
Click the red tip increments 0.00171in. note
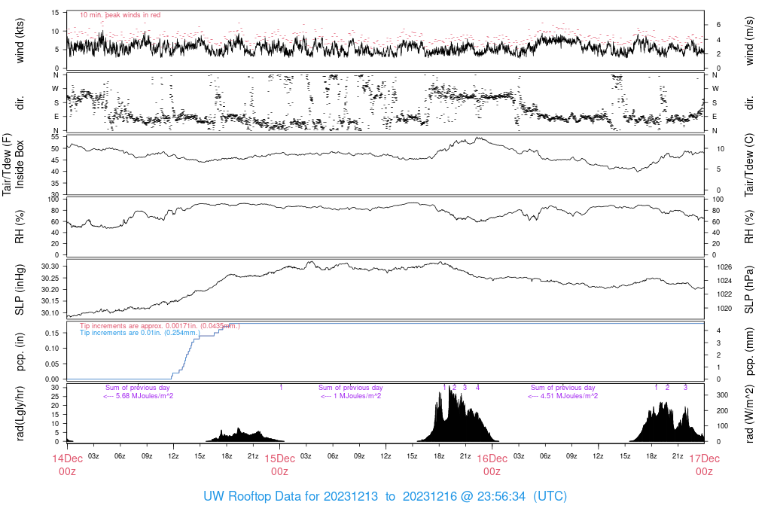pos(160,325)
